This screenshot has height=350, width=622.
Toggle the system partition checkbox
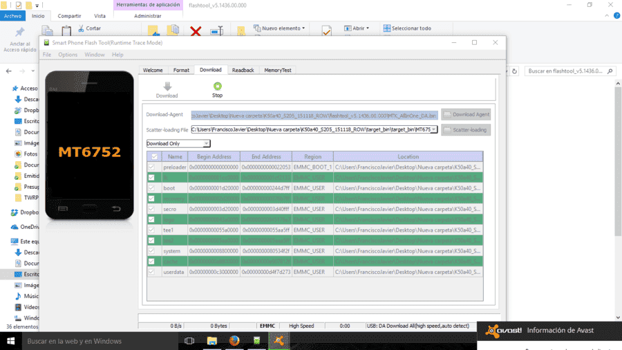[151, 251]
